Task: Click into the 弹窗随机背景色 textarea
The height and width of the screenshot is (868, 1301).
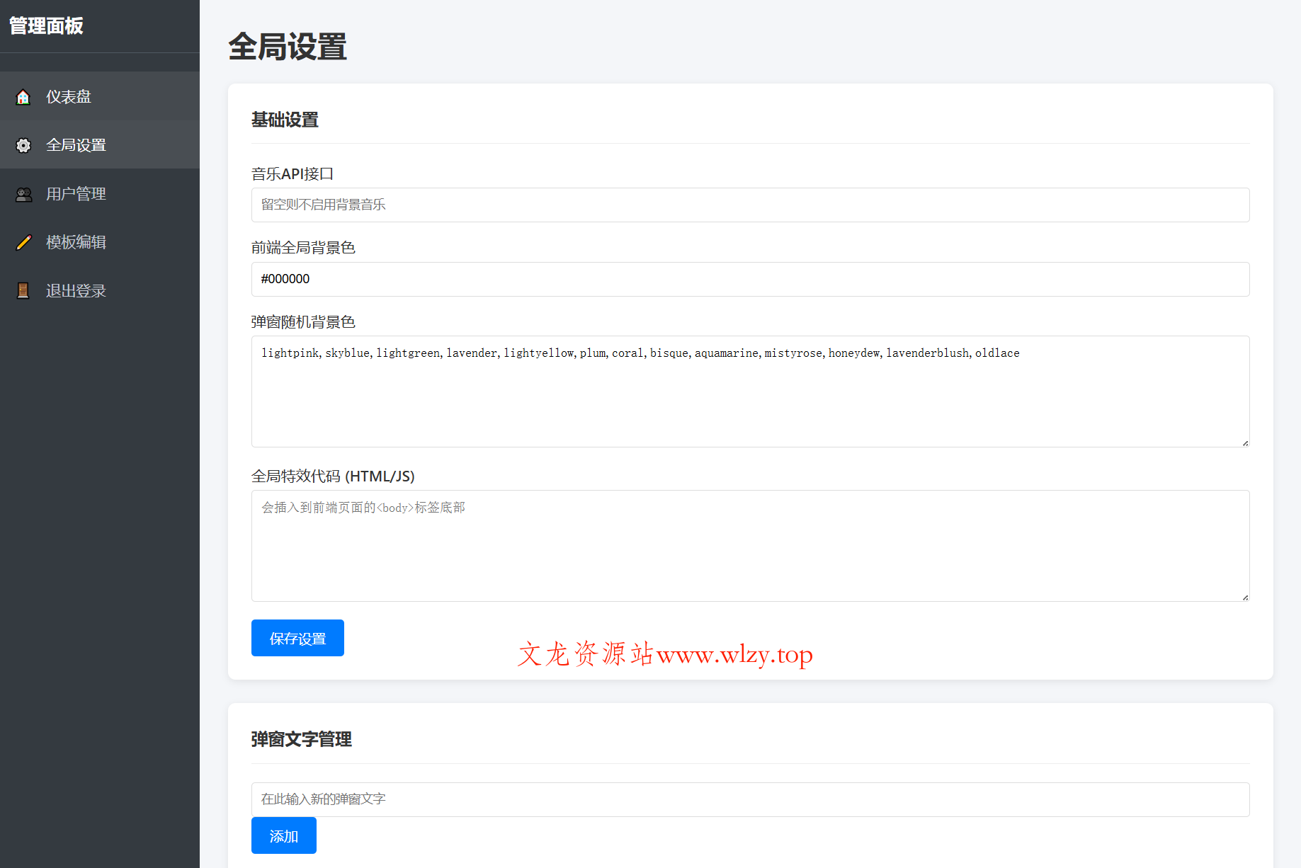Action: (750, 396)
